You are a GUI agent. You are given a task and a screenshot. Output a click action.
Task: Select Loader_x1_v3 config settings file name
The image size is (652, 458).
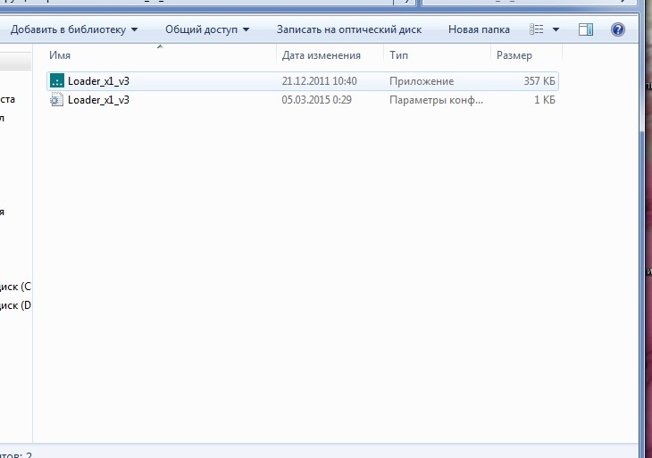(98, 100)
